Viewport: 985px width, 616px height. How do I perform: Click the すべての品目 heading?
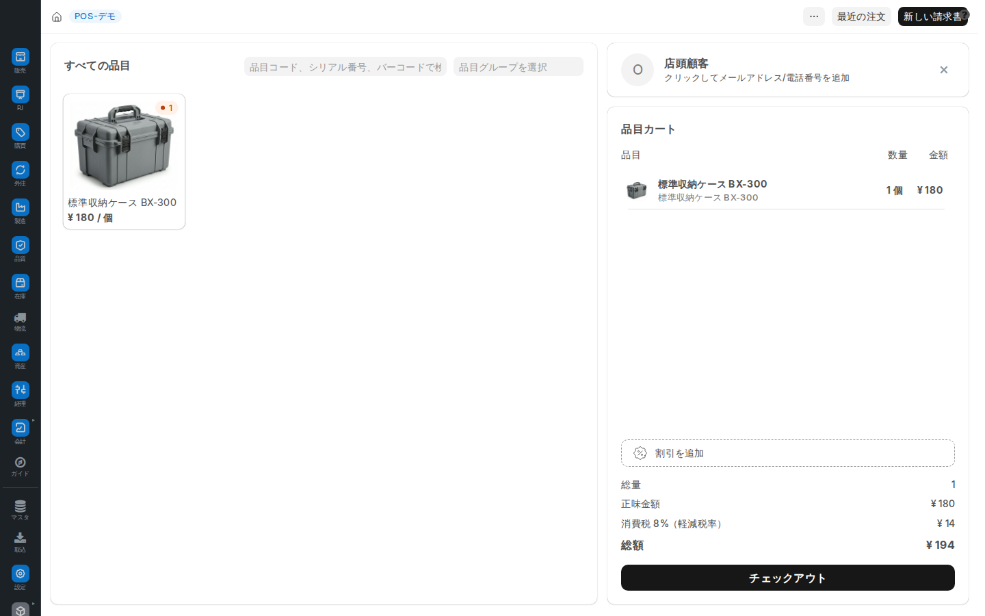click(x=97, y=66)
